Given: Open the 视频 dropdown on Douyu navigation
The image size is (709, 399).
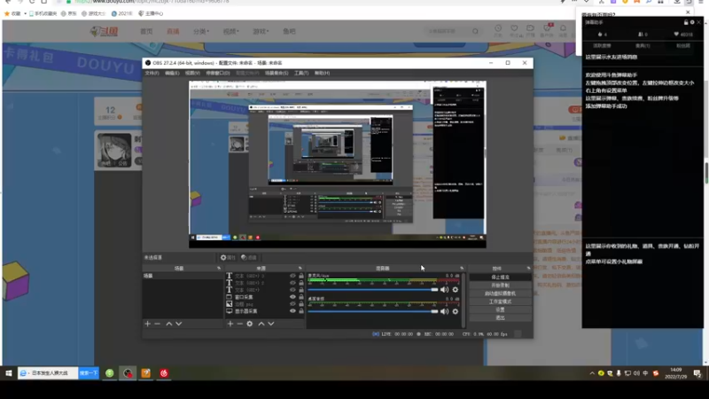Looking at the screenshot, I should pos(230,31).
